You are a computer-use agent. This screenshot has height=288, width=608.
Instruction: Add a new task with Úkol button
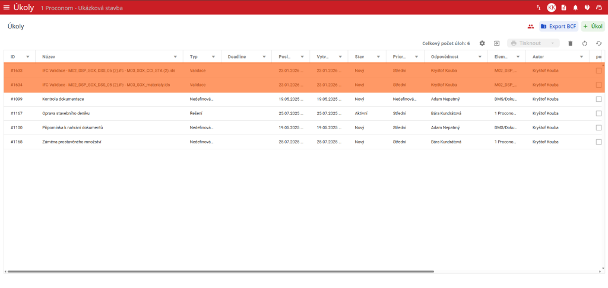tap(593, 27)
